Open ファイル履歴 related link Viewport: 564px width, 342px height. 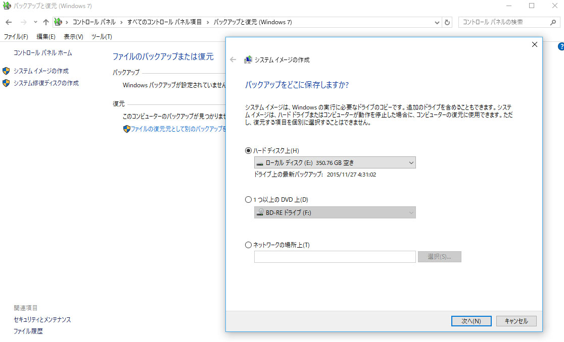coord(28,331)
